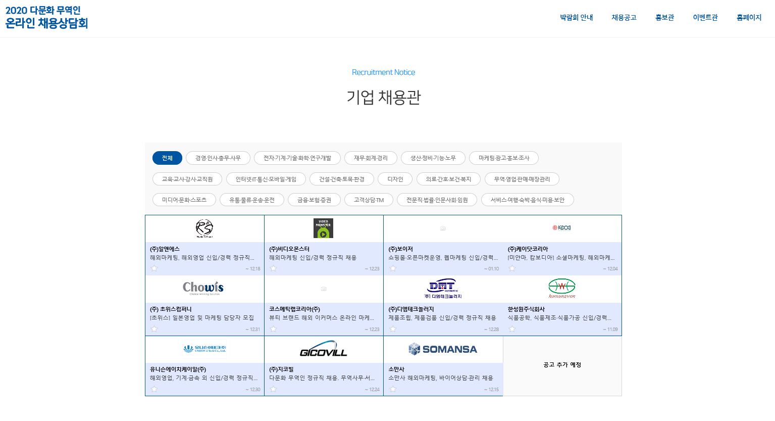Viewport: 775px width, 421px height.
Task: Filter by 무역·영업·판매·매장관리
Action: [x=522, y=179]
